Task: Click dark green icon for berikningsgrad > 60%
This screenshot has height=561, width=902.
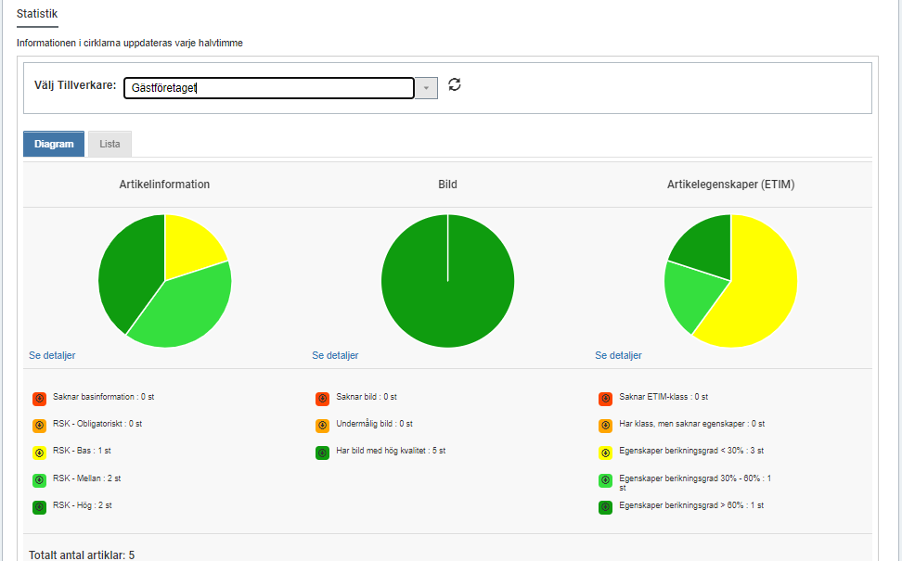Action: pos(605,507)
